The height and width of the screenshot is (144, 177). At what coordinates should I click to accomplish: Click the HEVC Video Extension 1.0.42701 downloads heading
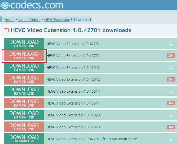click(x=71, y=30)
